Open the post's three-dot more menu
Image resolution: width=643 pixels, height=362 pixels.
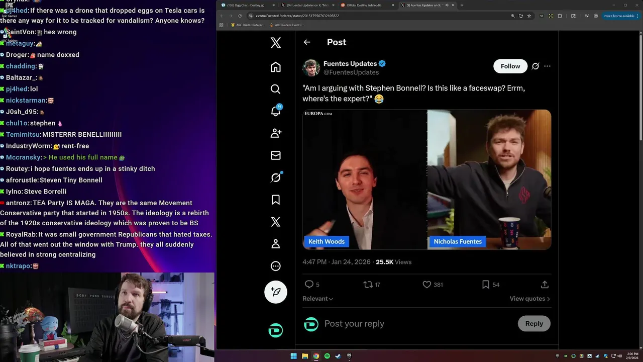click(547, 66)
